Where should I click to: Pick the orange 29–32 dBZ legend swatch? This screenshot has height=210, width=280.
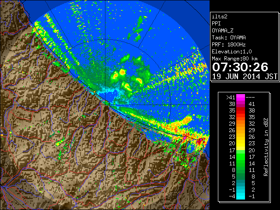click(241, 123)
